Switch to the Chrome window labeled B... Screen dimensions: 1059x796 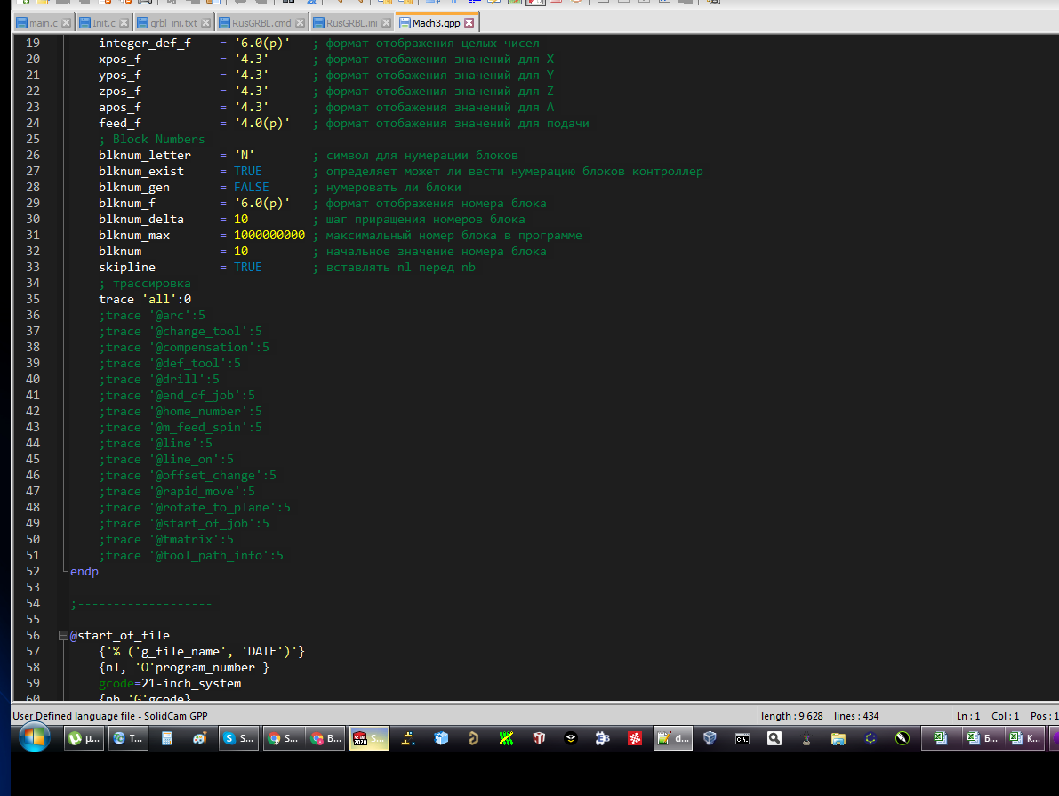click(x=326, y=738)
